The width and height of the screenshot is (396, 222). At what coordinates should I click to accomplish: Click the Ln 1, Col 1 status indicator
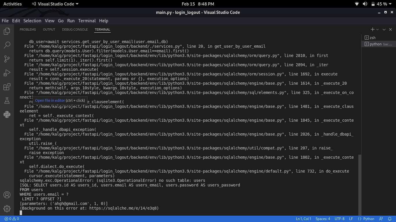[x=303, y=219]
